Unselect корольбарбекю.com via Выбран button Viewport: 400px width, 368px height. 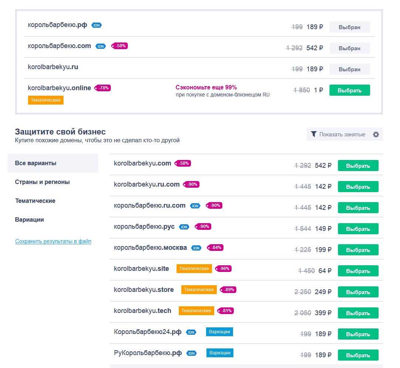349,48
